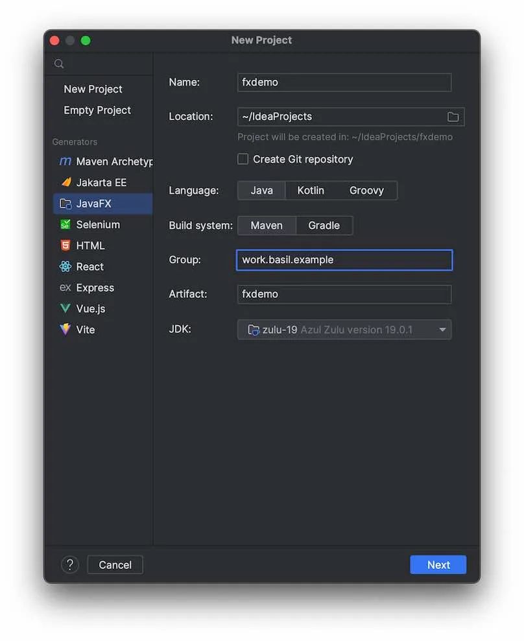Enable Create Git repository checkbox
524x641 pixels.
[243, 159]
